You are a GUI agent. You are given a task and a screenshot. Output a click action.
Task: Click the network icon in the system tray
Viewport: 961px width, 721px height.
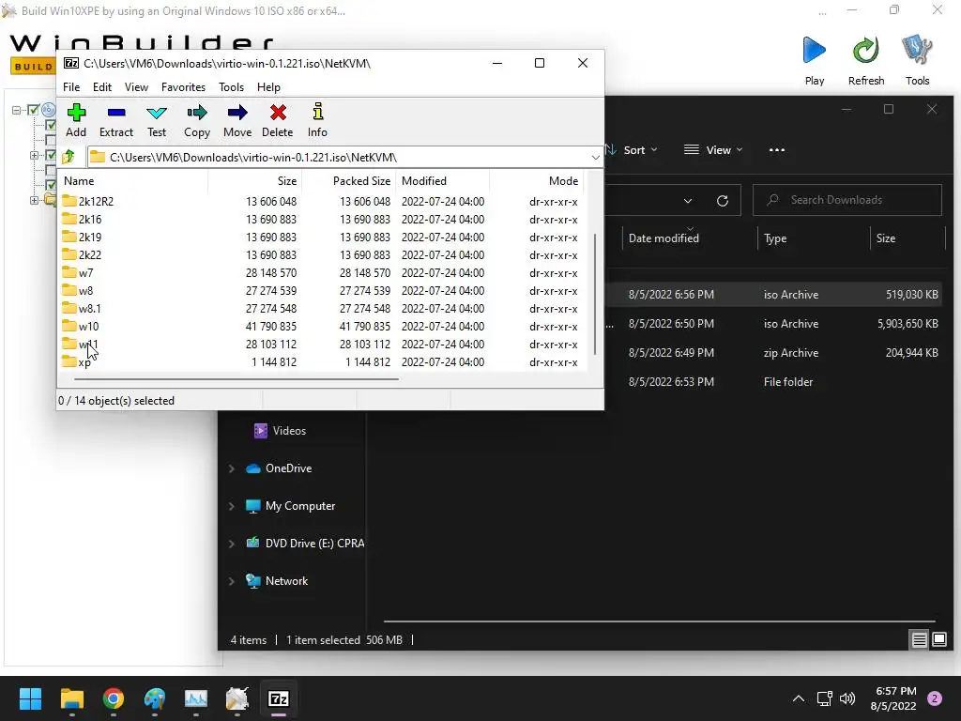pyautogui.click(x=824, y=698)
